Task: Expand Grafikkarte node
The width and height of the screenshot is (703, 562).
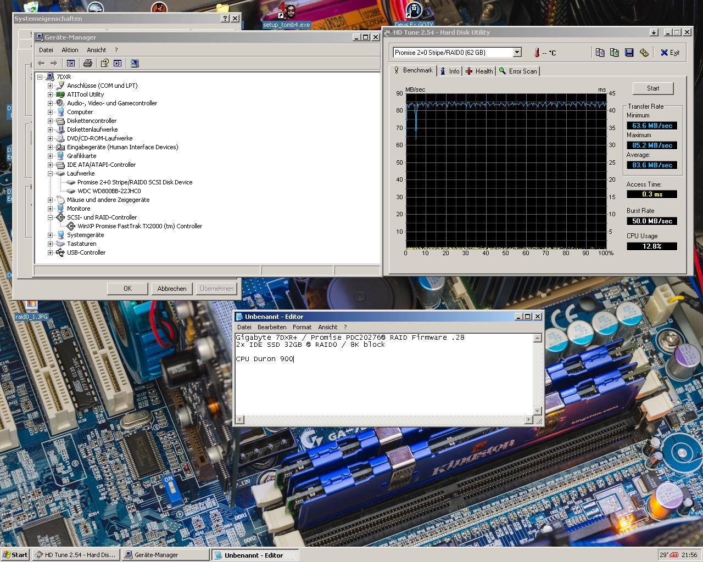Action: pyautogui.click(x=50, y=156)
